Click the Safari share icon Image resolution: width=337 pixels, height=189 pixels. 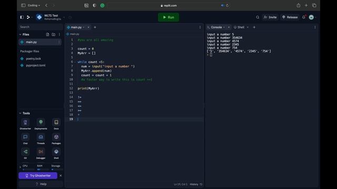click(x=299, y=5)
